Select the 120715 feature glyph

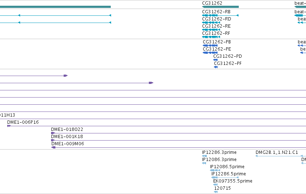click(x=216, y=192)
